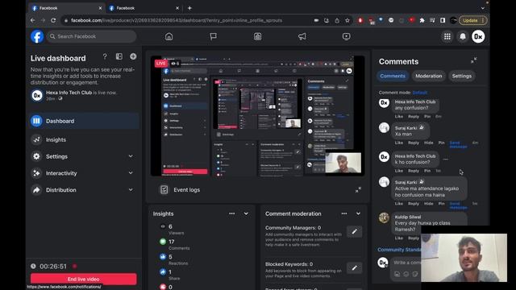The image size is (516, 290).
Task: Click the '6 Viewers' insight stat
Action: (171, 230)
